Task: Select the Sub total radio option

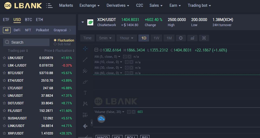Action: 55,44
